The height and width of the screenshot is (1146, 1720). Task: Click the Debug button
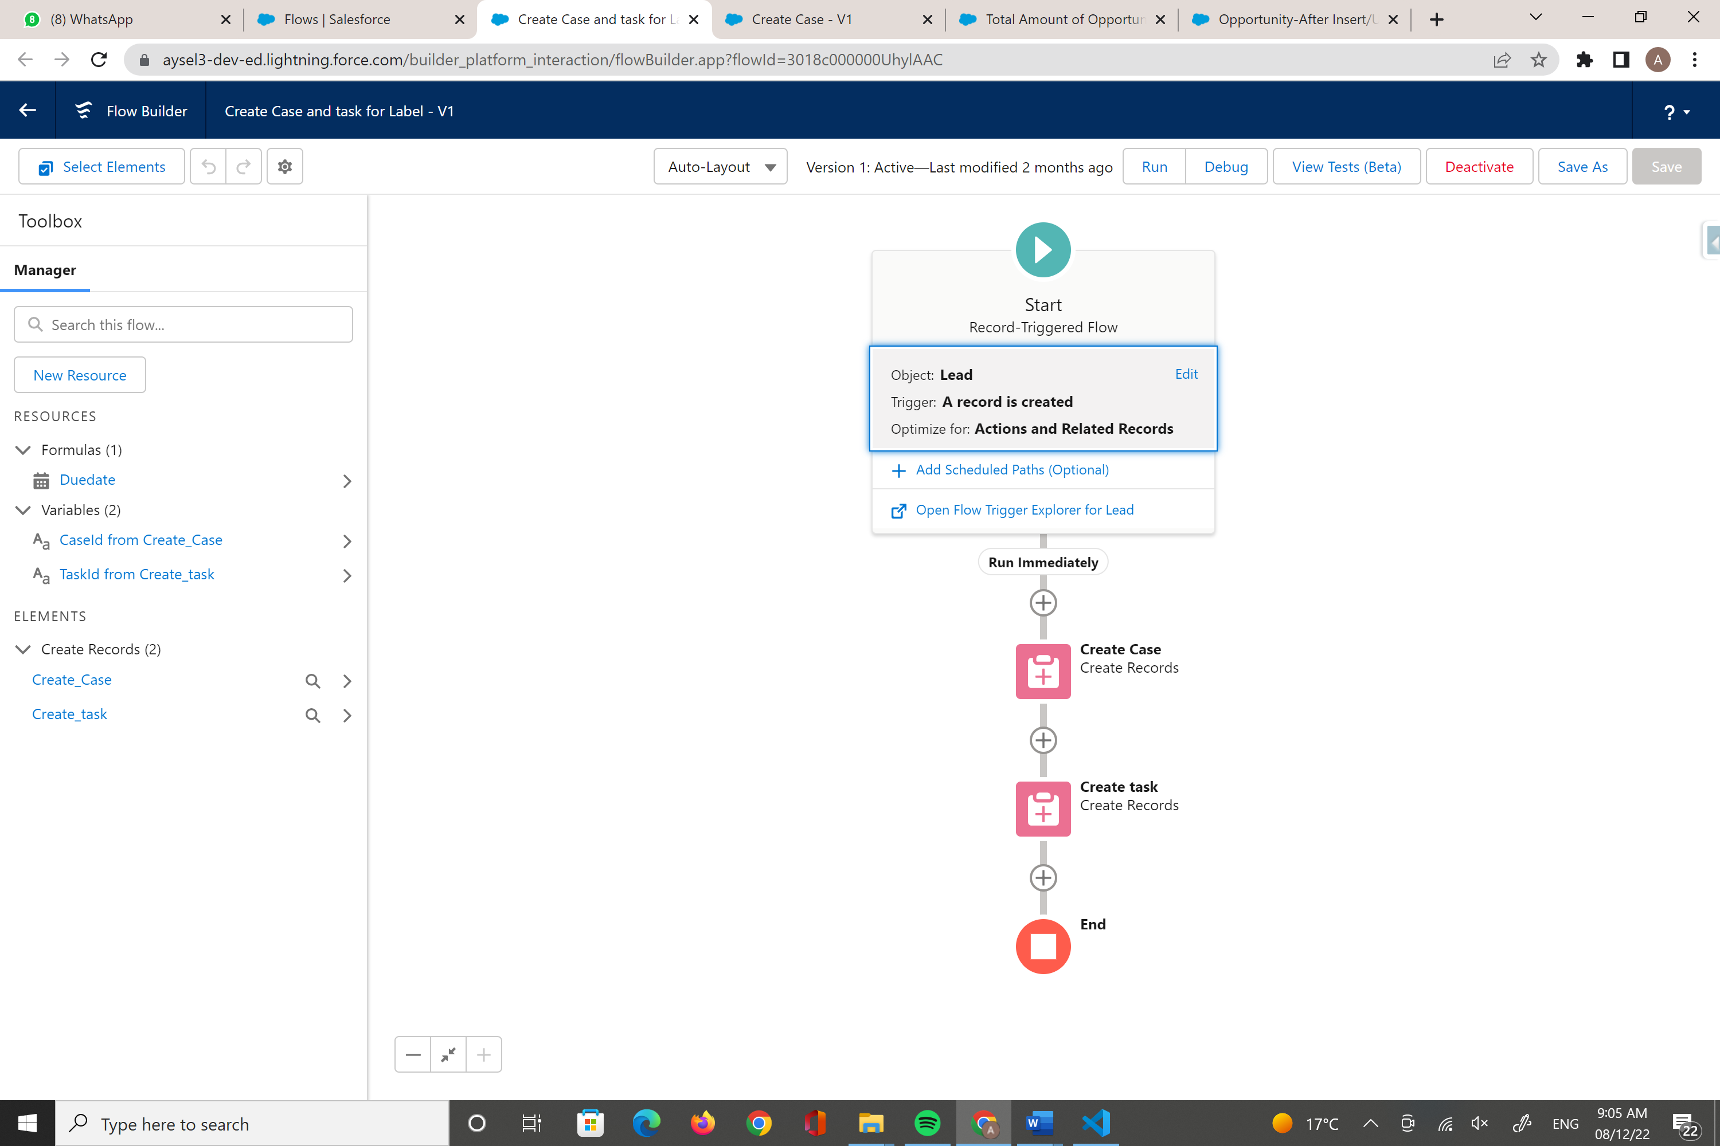click(1226, 167)
